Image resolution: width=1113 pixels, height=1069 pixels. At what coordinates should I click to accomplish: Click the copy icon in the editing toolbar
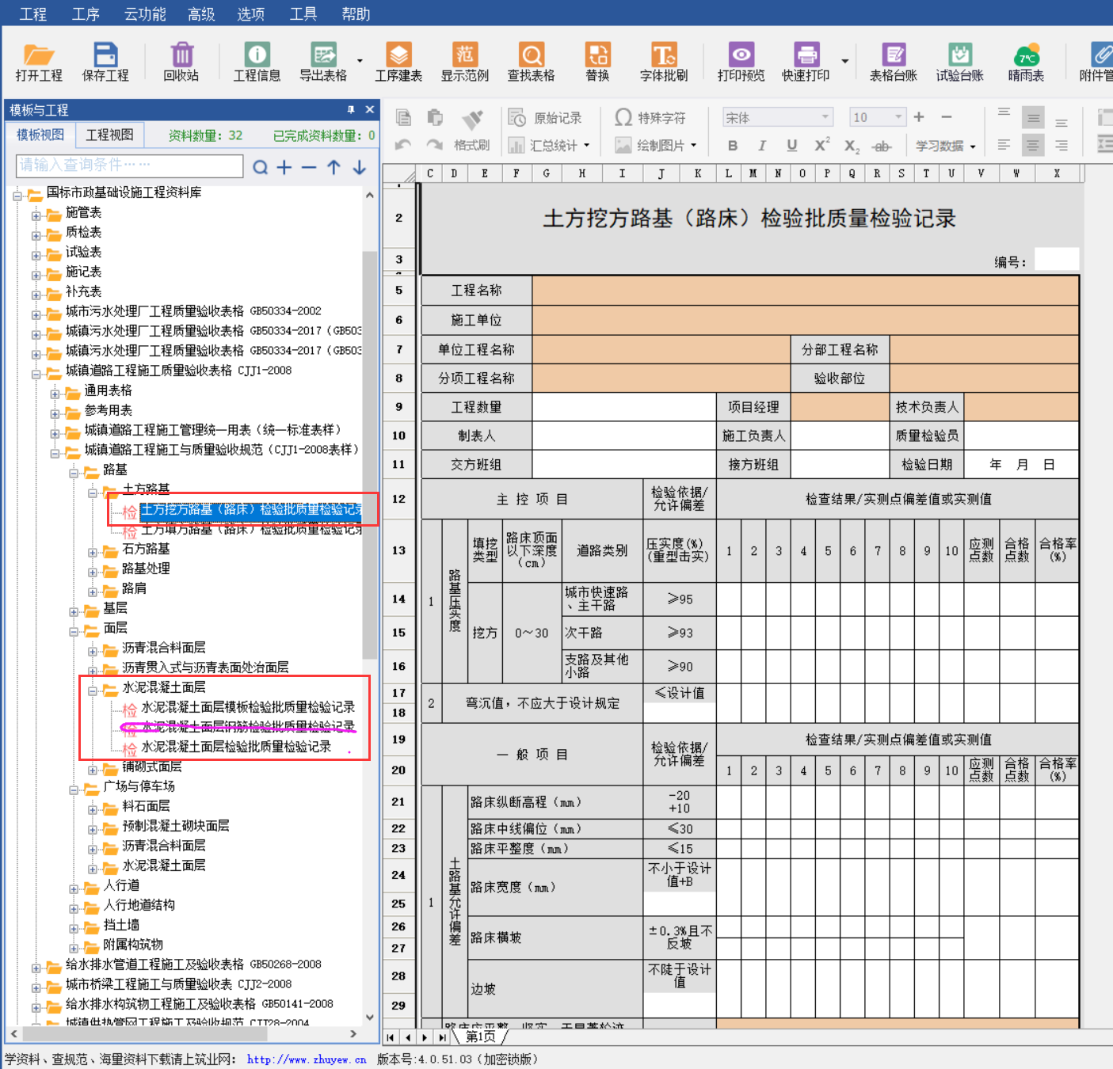(x=404, y=118)
